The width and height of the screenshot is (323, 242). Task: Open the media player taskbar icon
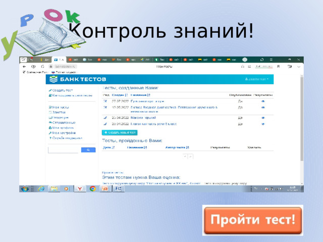coord(66,189)
